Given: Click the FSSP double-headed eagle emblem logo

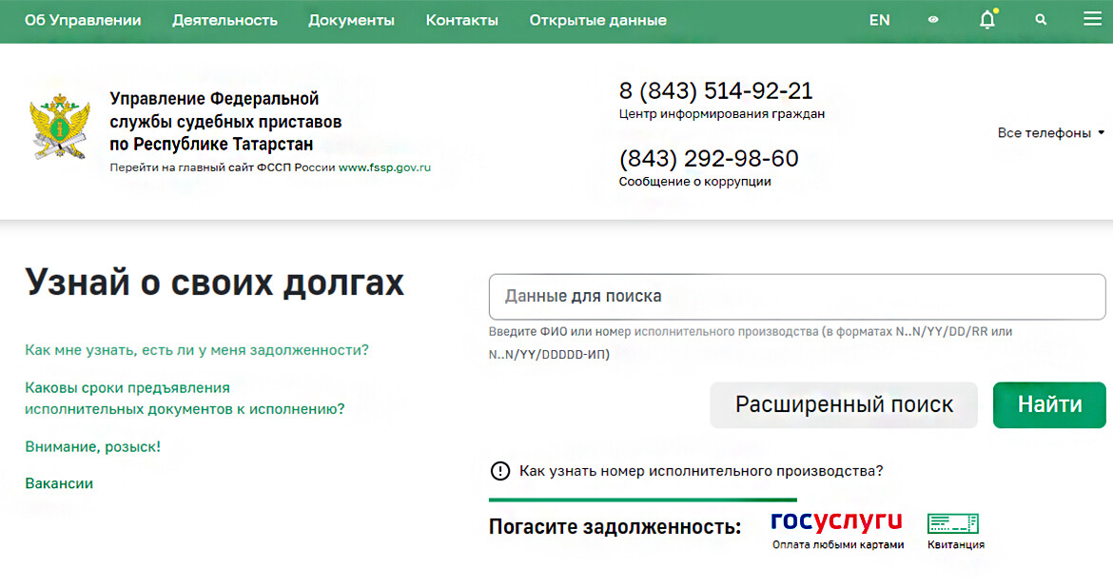Looking at the screenshot, I should pos(60,127).
